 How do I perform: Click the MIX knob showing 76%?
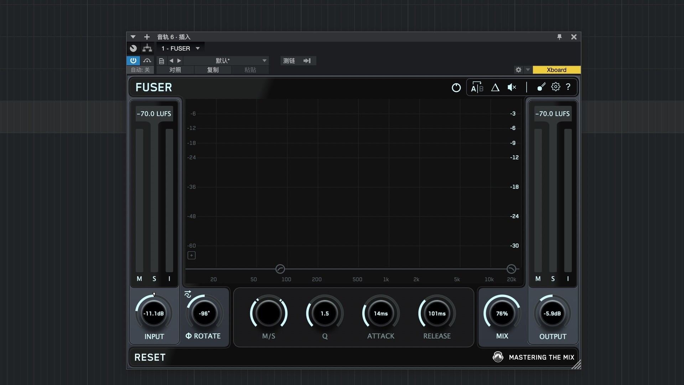(x=502, y=314)
